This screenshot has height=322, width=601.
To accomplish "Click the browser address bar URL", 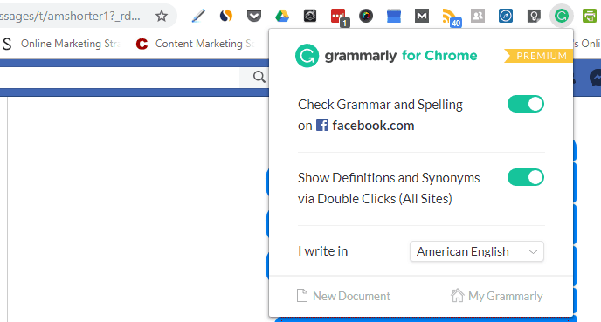I will point(70,16).
